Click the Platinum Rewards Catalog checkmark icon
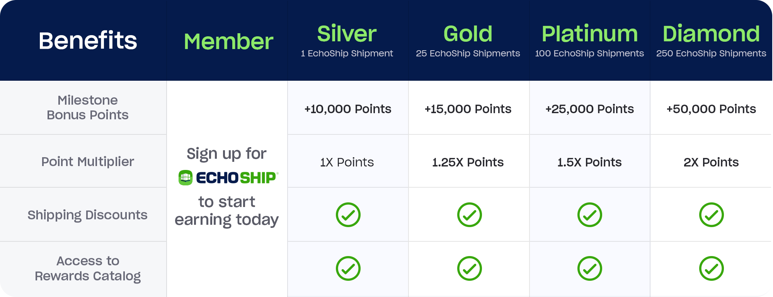 589,268
